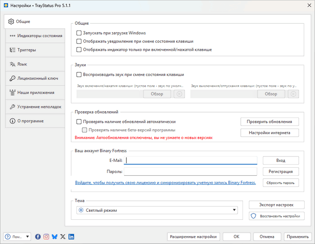Show the О программе tab
This screenshot has width=315, height=244.
pyautogui.click(x=35, y=121)
